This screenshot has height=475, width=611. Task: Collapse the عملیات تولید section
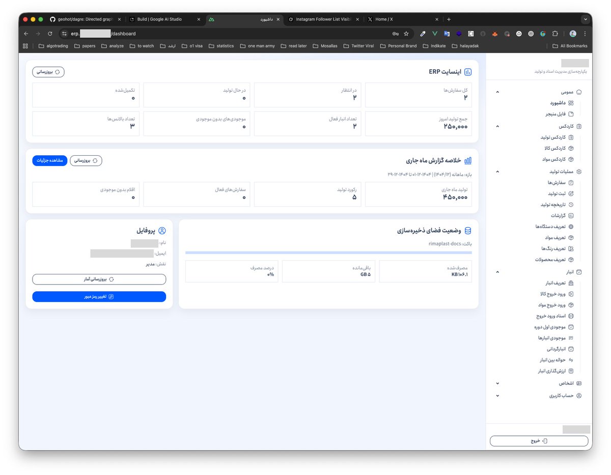[x=497, y=172]
